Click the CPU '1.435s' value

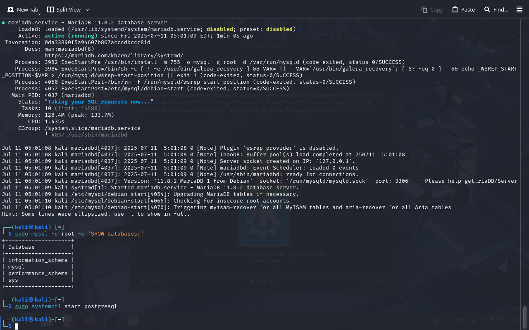55,122
